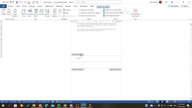Viewport: 192px width, 108px height.
Task: Switch to References tab
Action: [x=49, y=6]
